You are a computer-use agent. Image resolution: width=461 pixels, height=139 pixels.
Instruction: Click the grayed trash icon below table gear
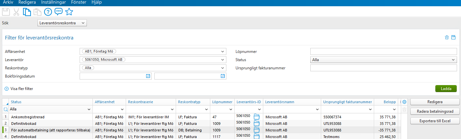pyautogui.click(x=404, y=109)
